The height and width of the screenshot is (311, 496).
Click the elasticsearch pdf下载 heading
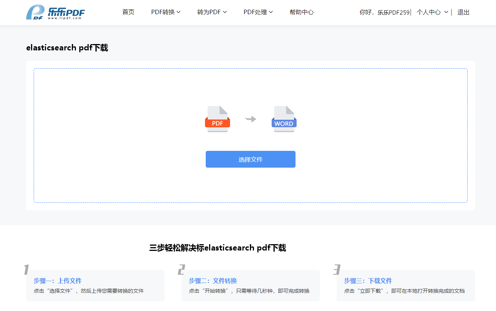67,48
